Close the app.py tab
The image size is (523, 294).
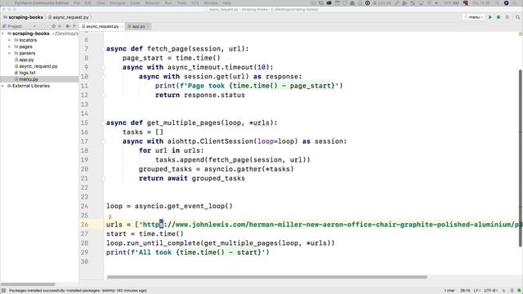[148, 26]
